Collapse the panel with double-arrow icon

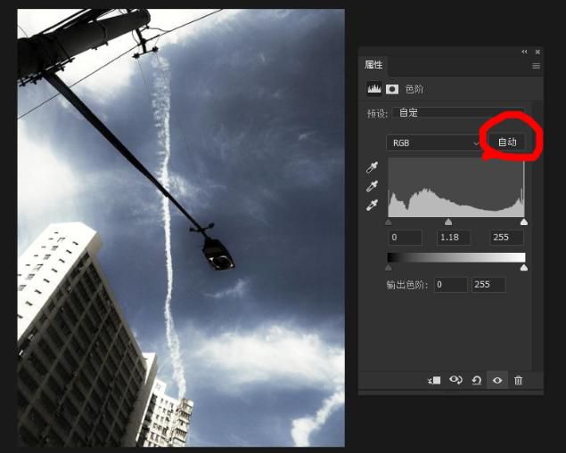(x=524, y=52)
